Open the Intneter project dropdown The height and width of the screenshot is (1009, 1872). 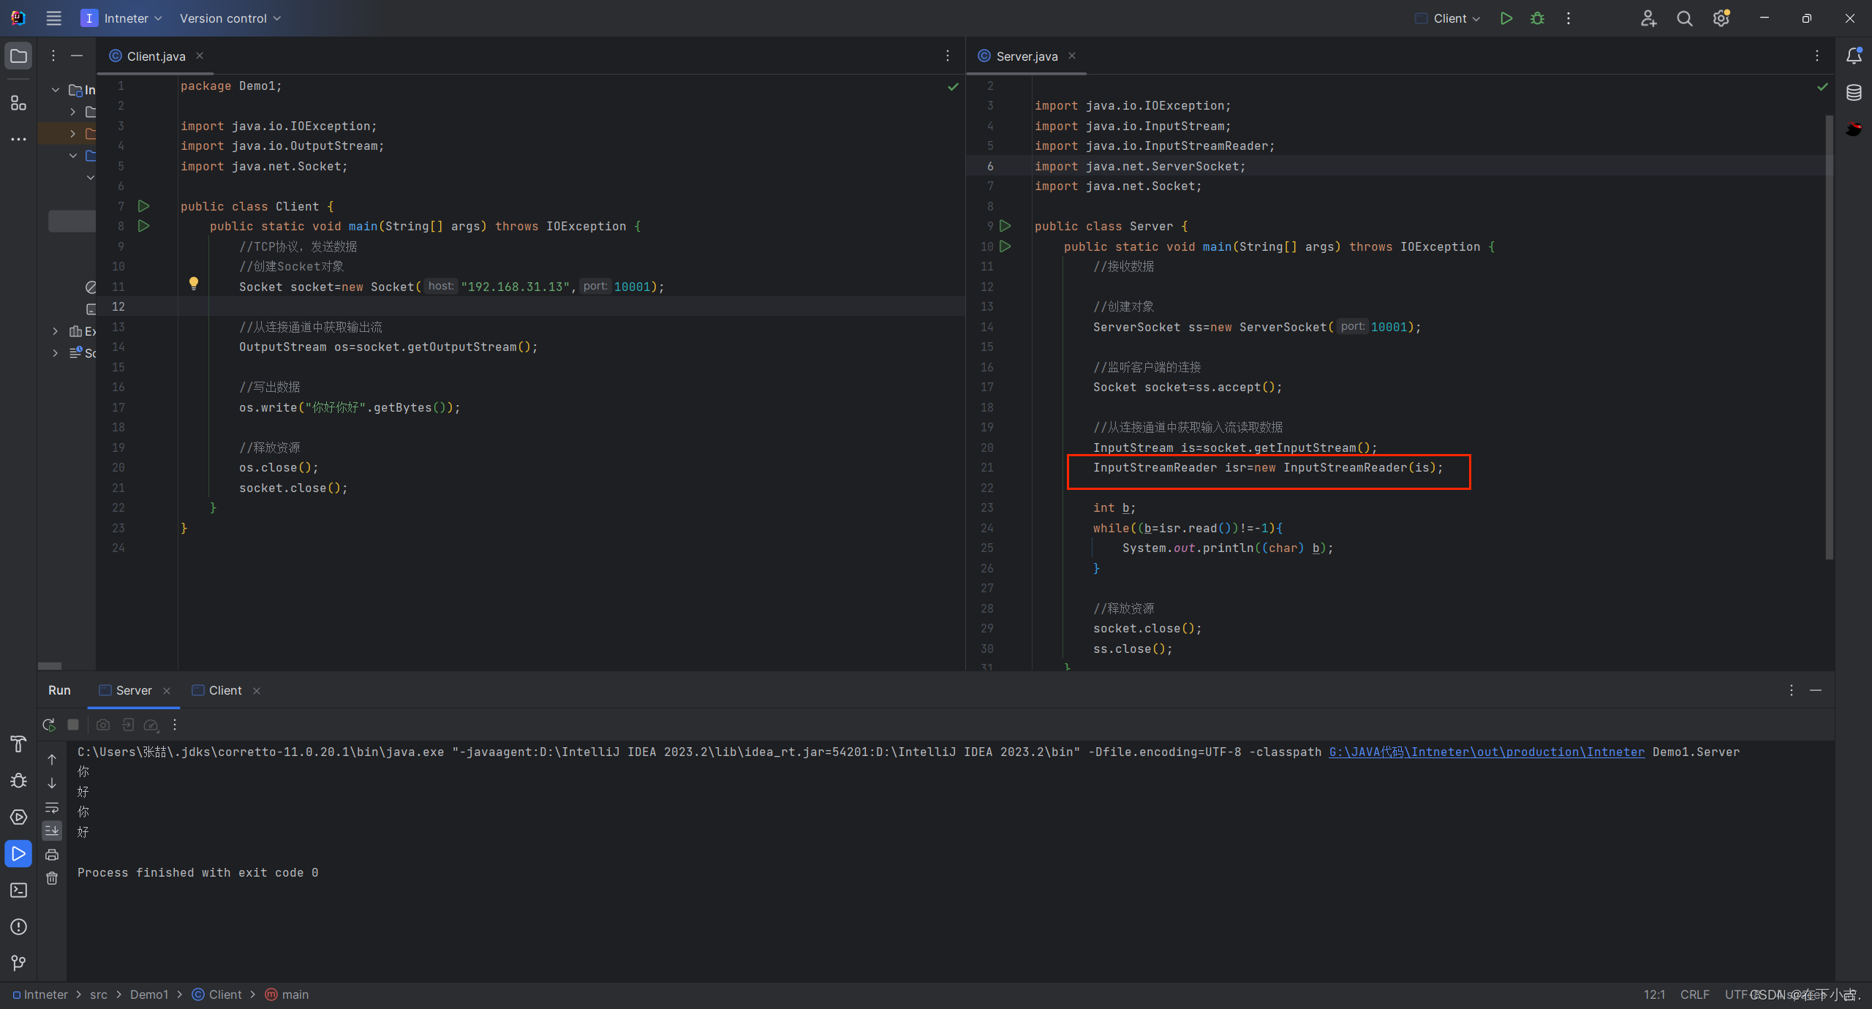(121, 18)
